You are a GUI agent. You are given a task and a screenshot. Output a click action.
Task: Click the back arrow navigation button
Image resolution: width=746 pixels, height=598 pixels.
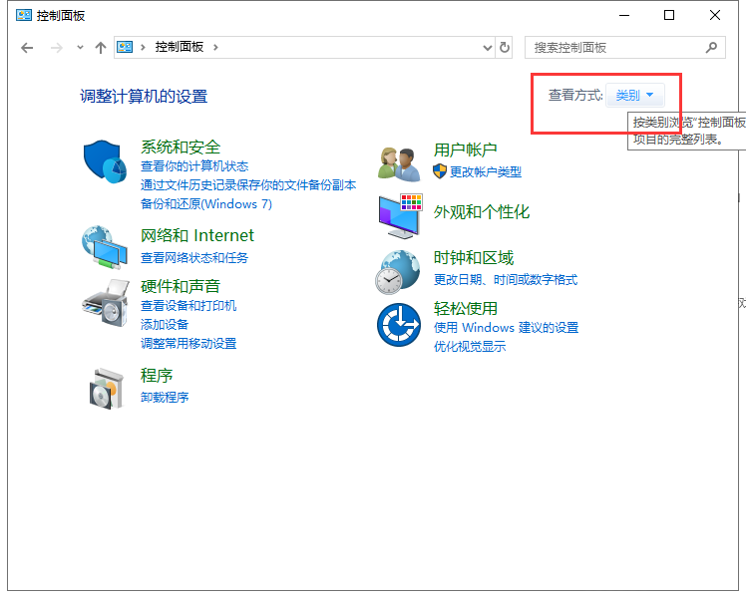pos(27,48)
